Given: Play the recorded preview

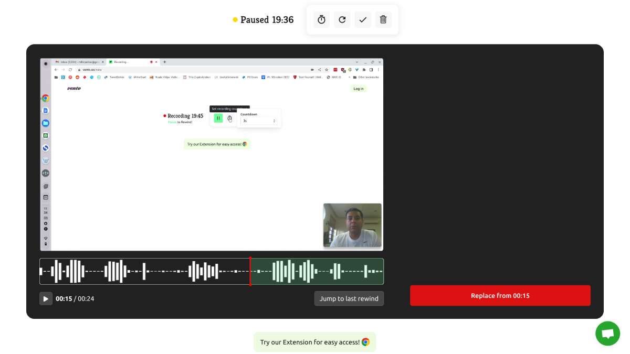Looking at the screenshot, I should [46, 298].
